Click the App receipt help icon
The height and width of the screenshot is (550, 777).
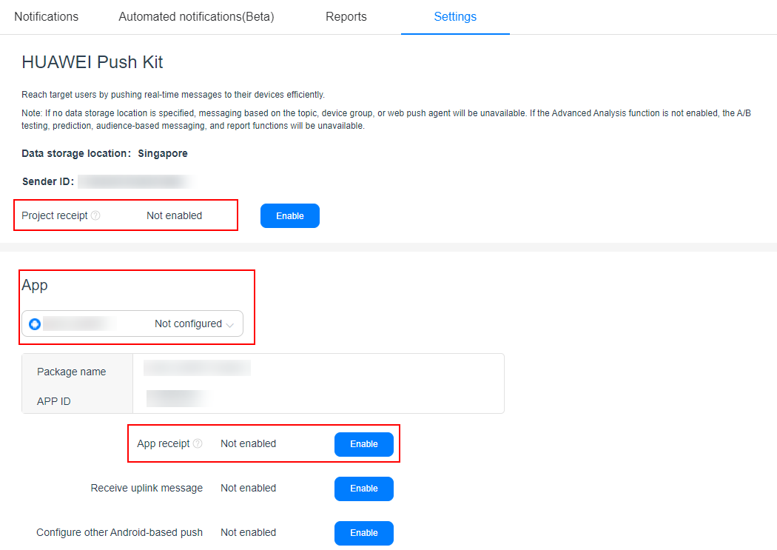(198, 443)
